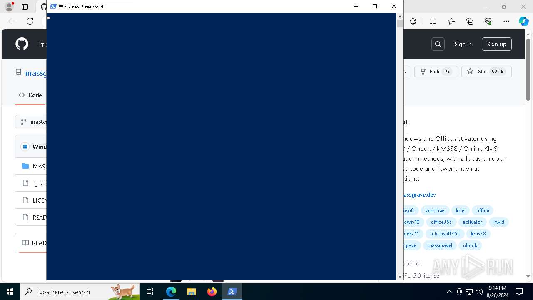This screenshot has height=300, width=533.
Task: Open network icon in system tray
Action: point(469,292)
